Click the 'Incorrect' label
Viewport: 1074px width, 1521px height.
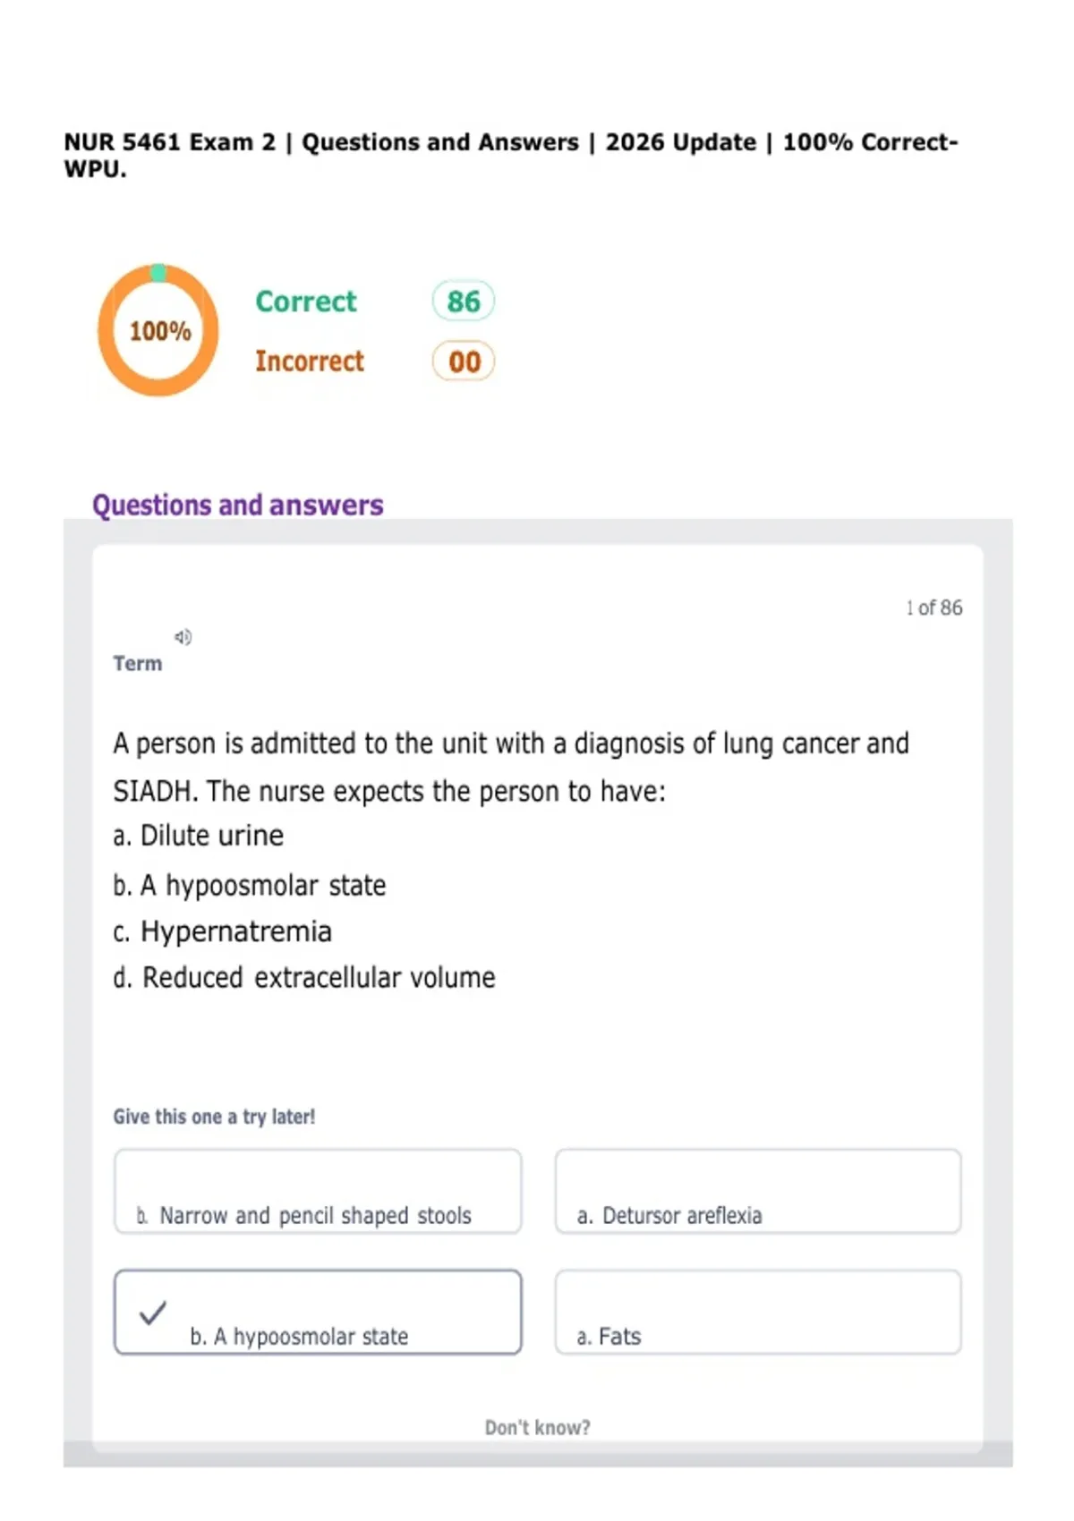(x=310, y=361)
